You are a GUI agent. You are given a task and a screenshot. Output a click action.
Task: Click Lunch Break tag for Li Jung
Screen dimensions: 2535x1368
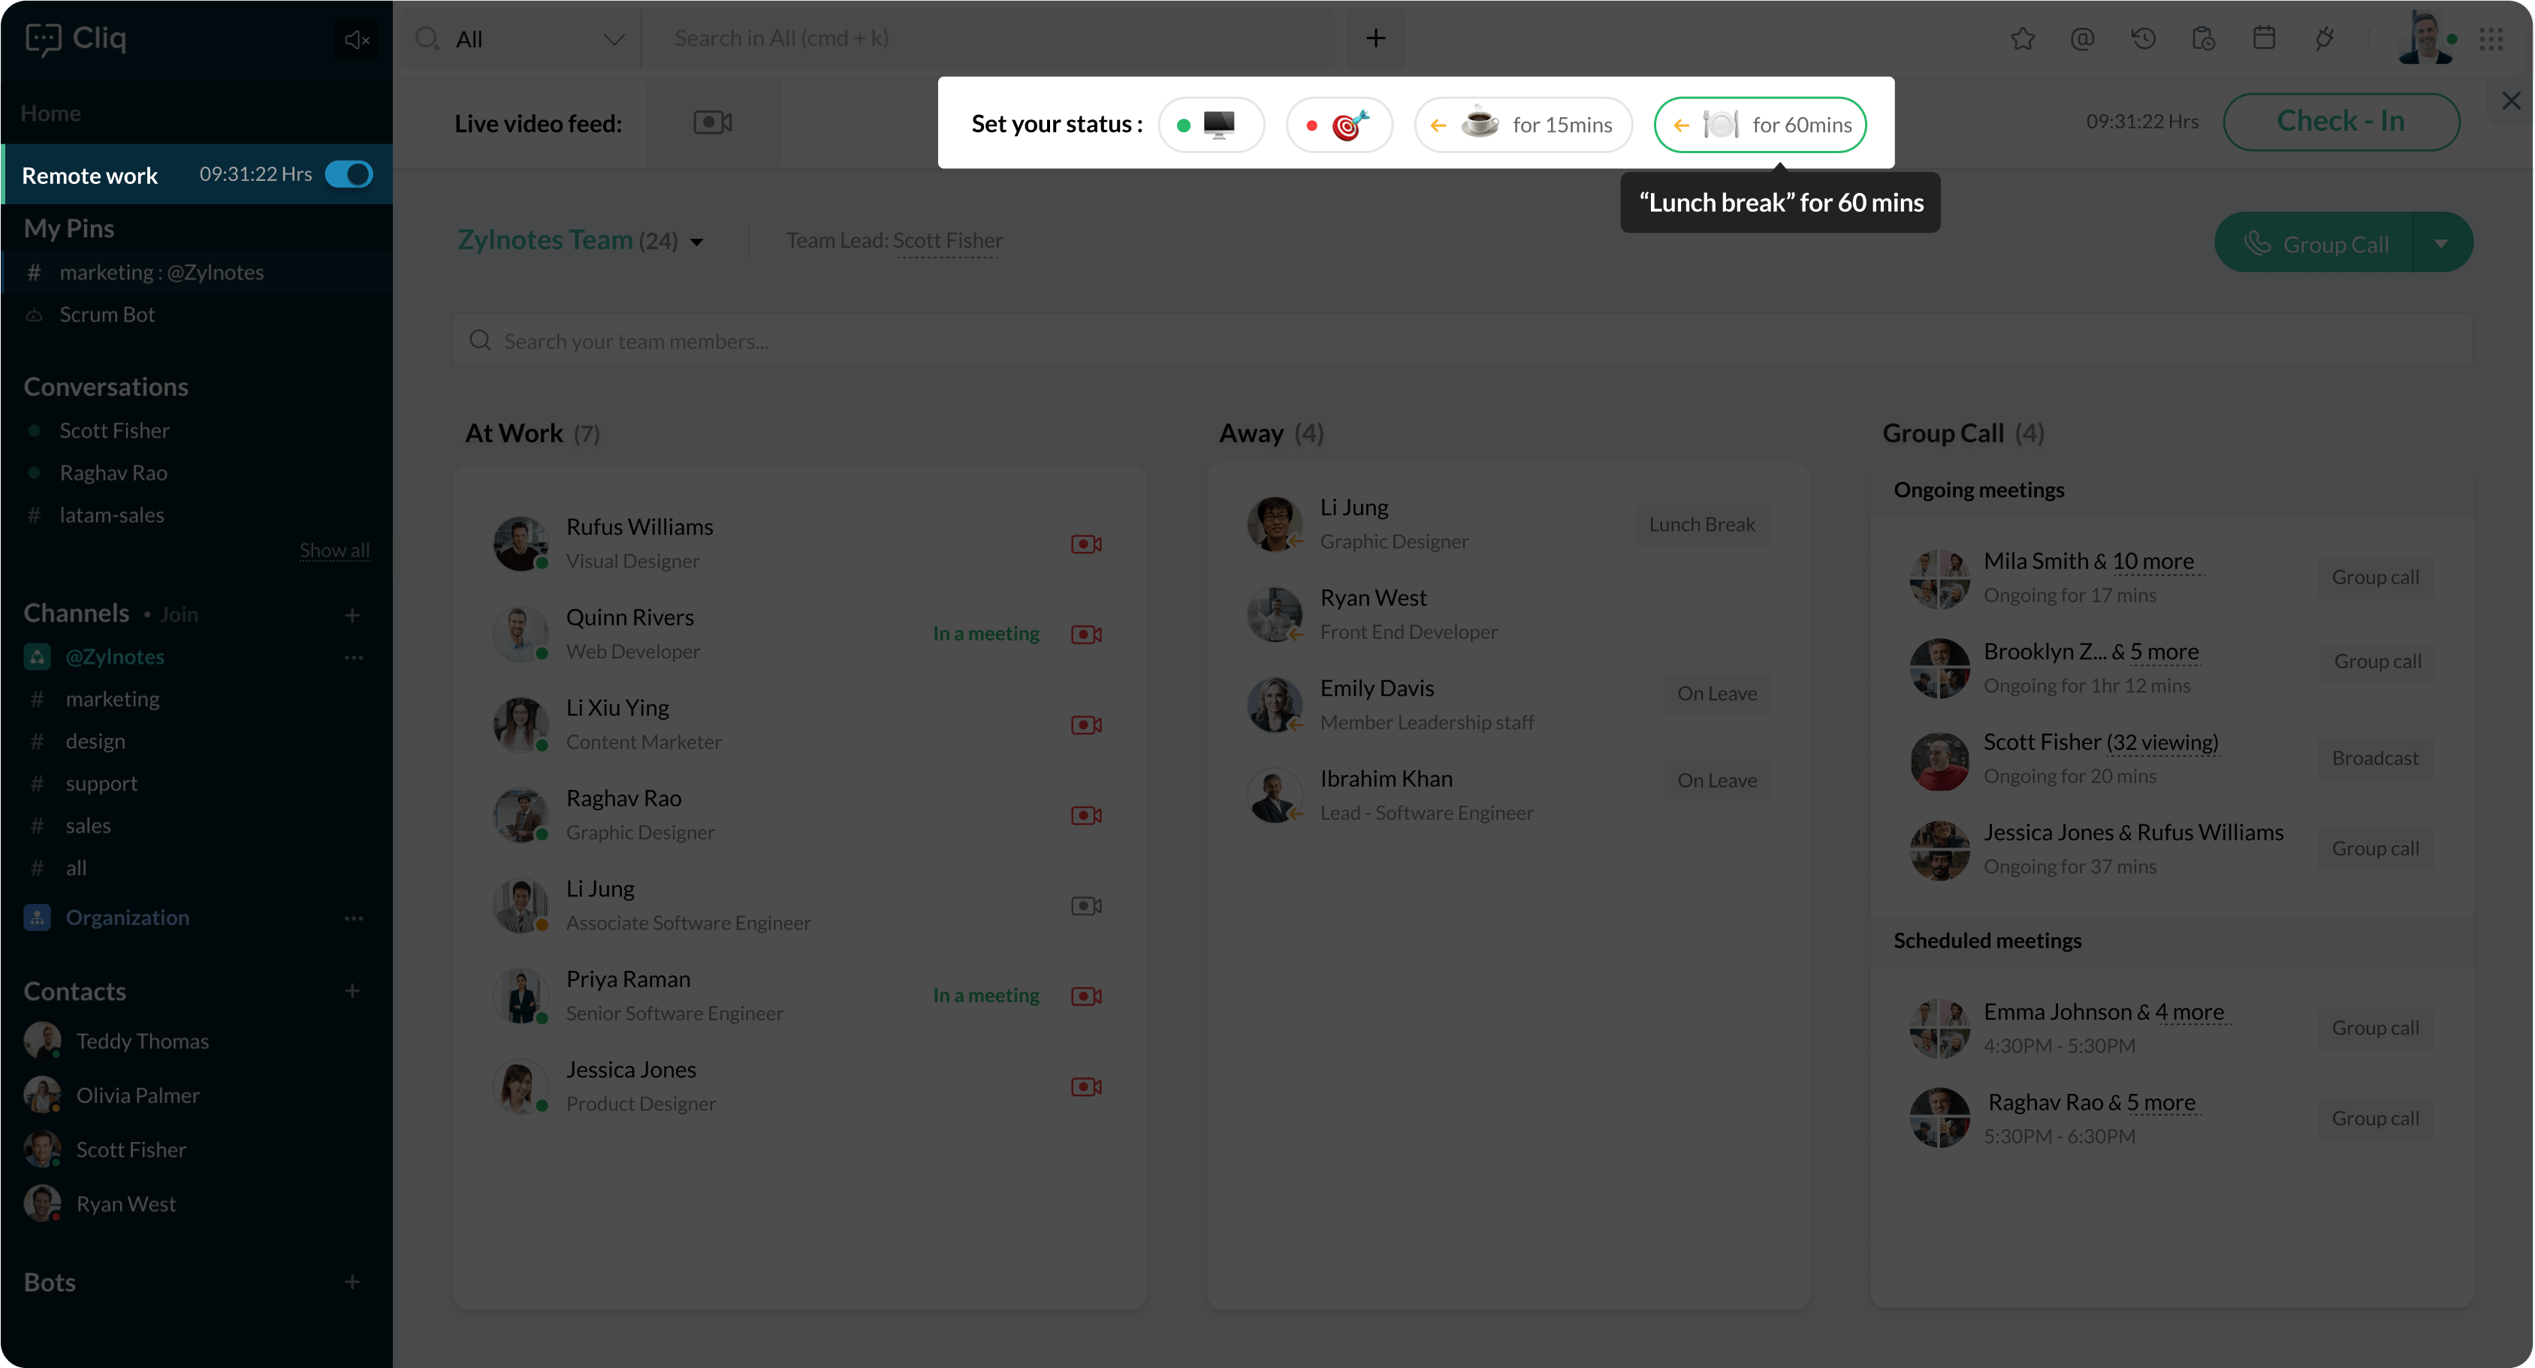(x=1703, y=524)
